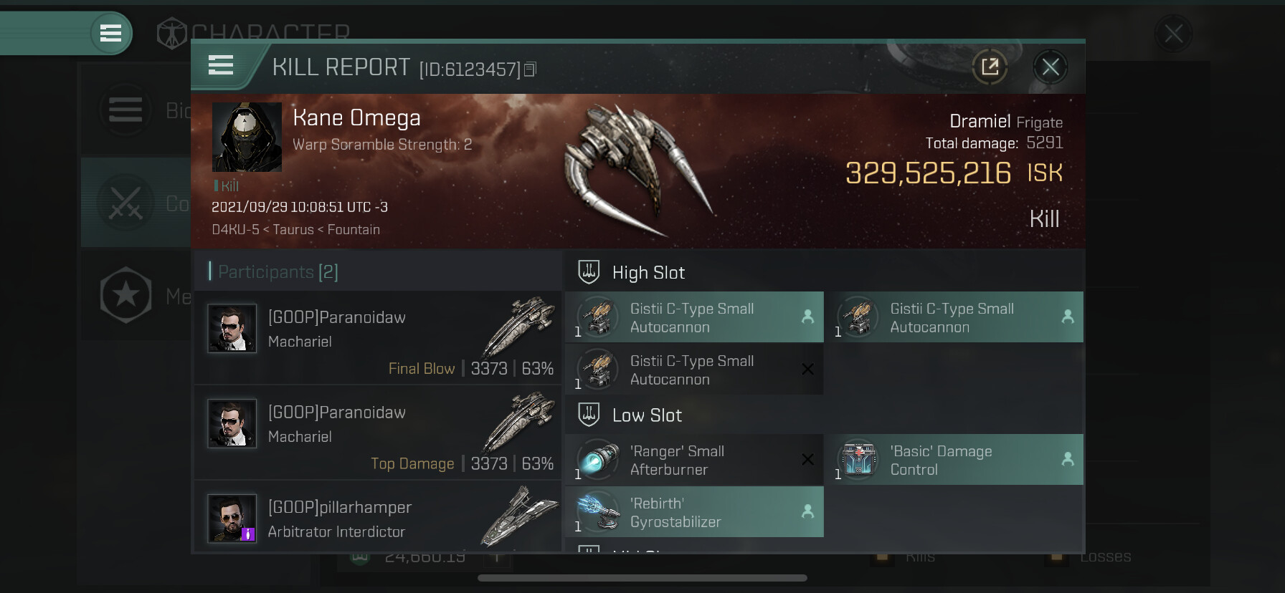View Kane Omega's character portrait
The height and width of the screenshot is (593, 1285).
(247, 137)
